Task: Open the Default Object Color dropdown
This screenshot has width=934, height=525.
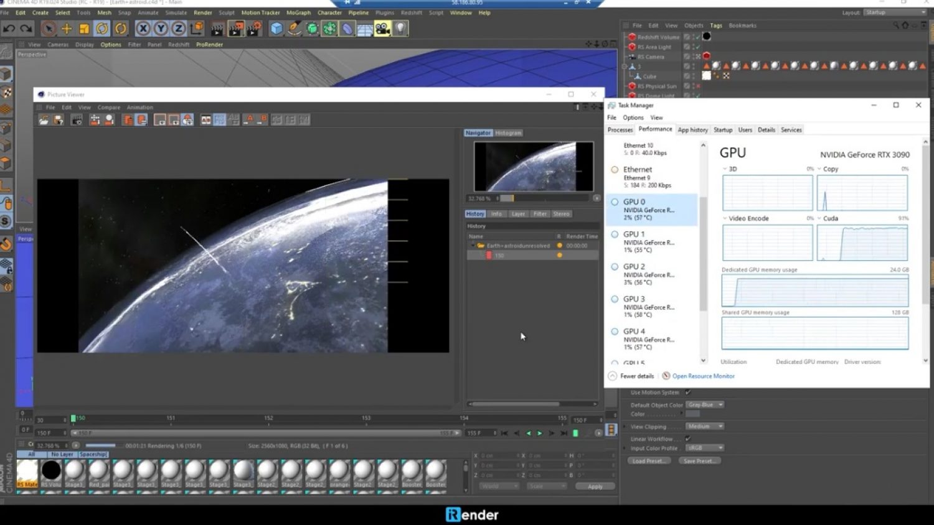Action: tap(705, 405)
